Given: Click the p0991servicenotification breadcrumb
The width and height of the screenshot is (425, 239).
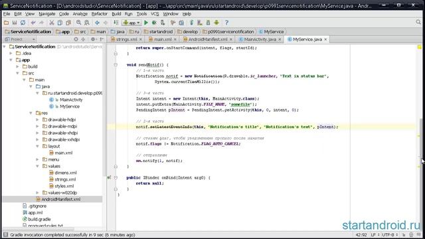Looking at the screenshot, I should click(228, 32).
